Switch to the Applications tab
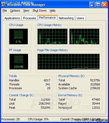109x123 pixels. point(12,18)
